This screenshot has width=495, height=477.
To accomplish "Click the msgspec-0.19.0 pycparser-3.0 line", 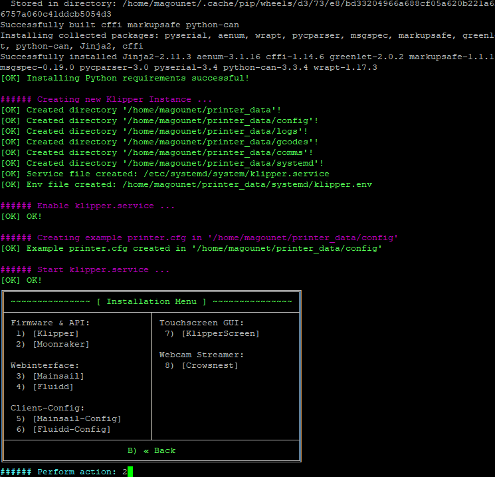I will (x=189, y=67).
